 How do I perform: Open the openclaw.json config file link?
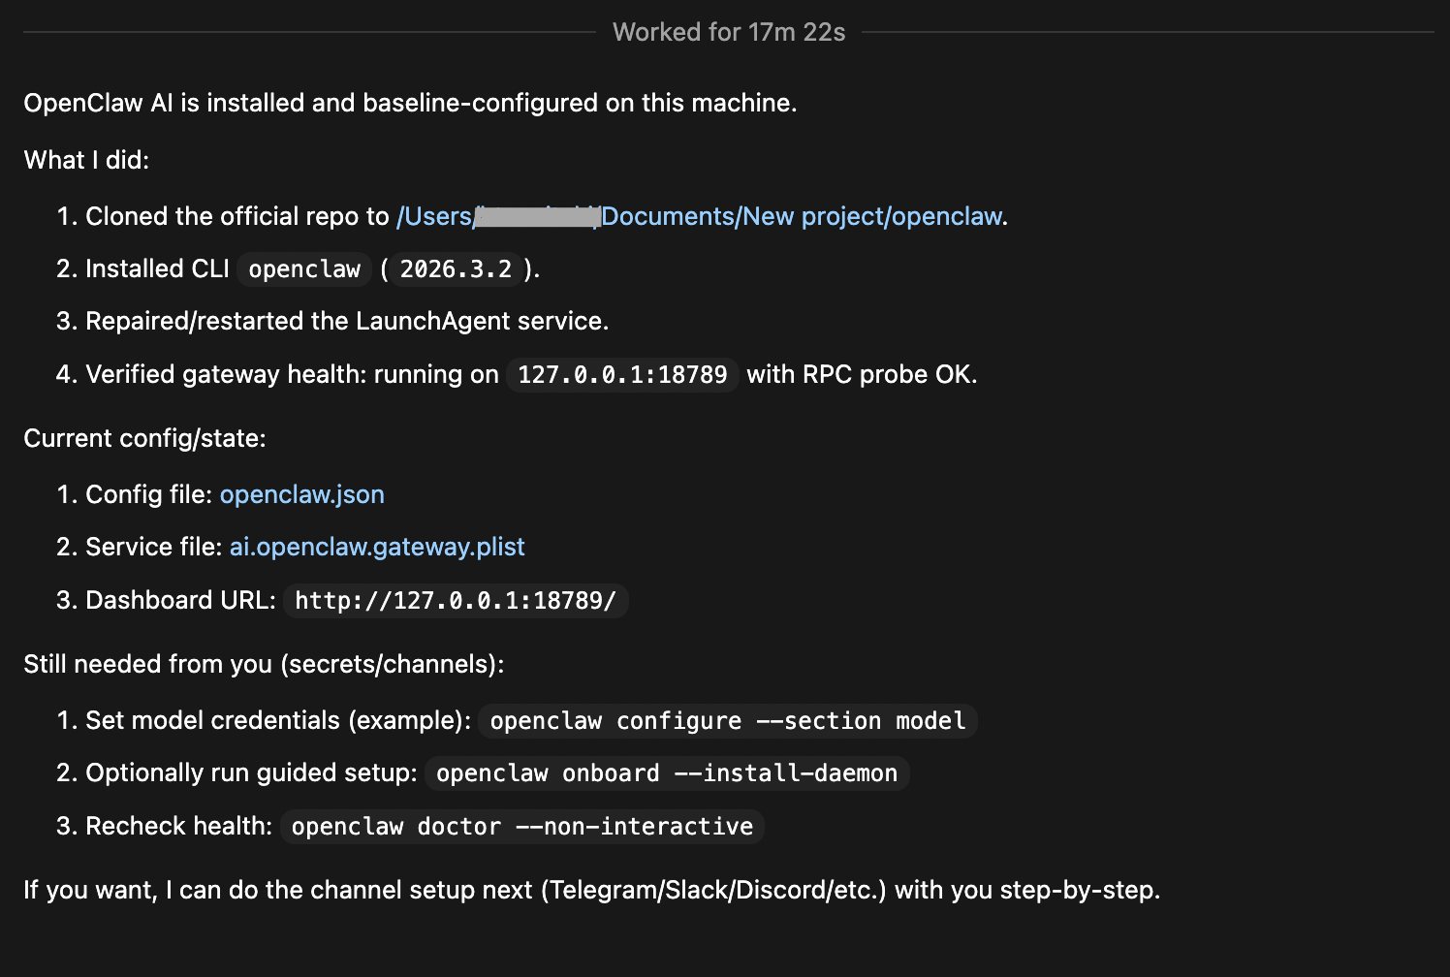coord(301,494)
